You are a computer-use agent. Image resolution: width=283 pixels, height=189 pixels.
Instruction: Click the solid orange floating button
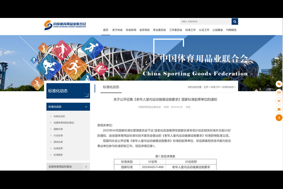tap(279, 118)
